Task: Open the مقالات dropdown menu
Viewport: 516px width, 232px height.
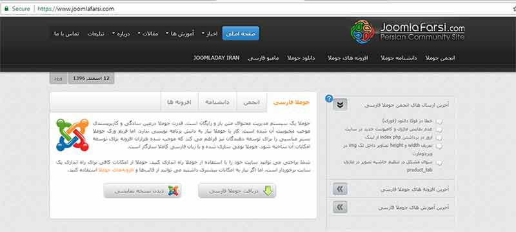Action: click(x=148, y=34)
